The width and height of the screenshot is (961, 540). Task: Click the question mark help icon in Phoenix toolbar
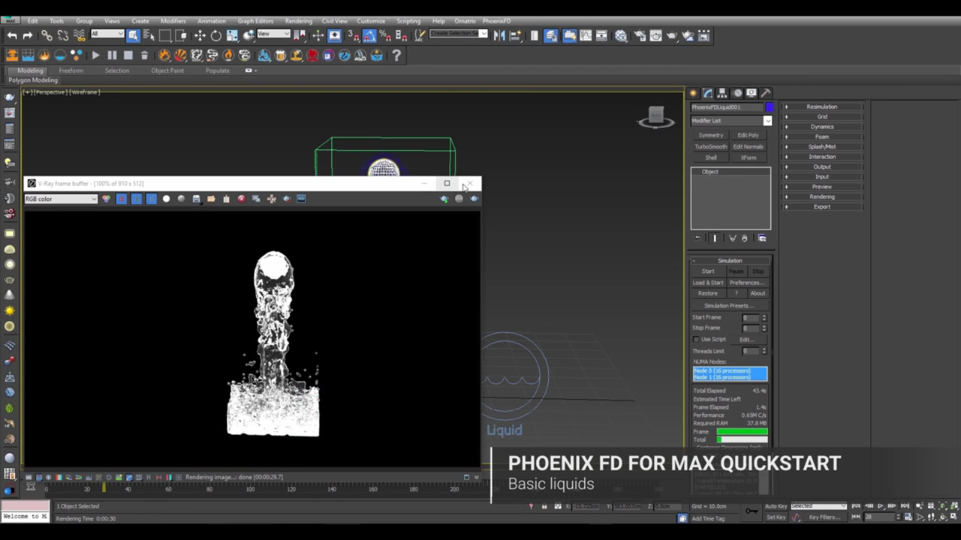click(x=396, y=55)
